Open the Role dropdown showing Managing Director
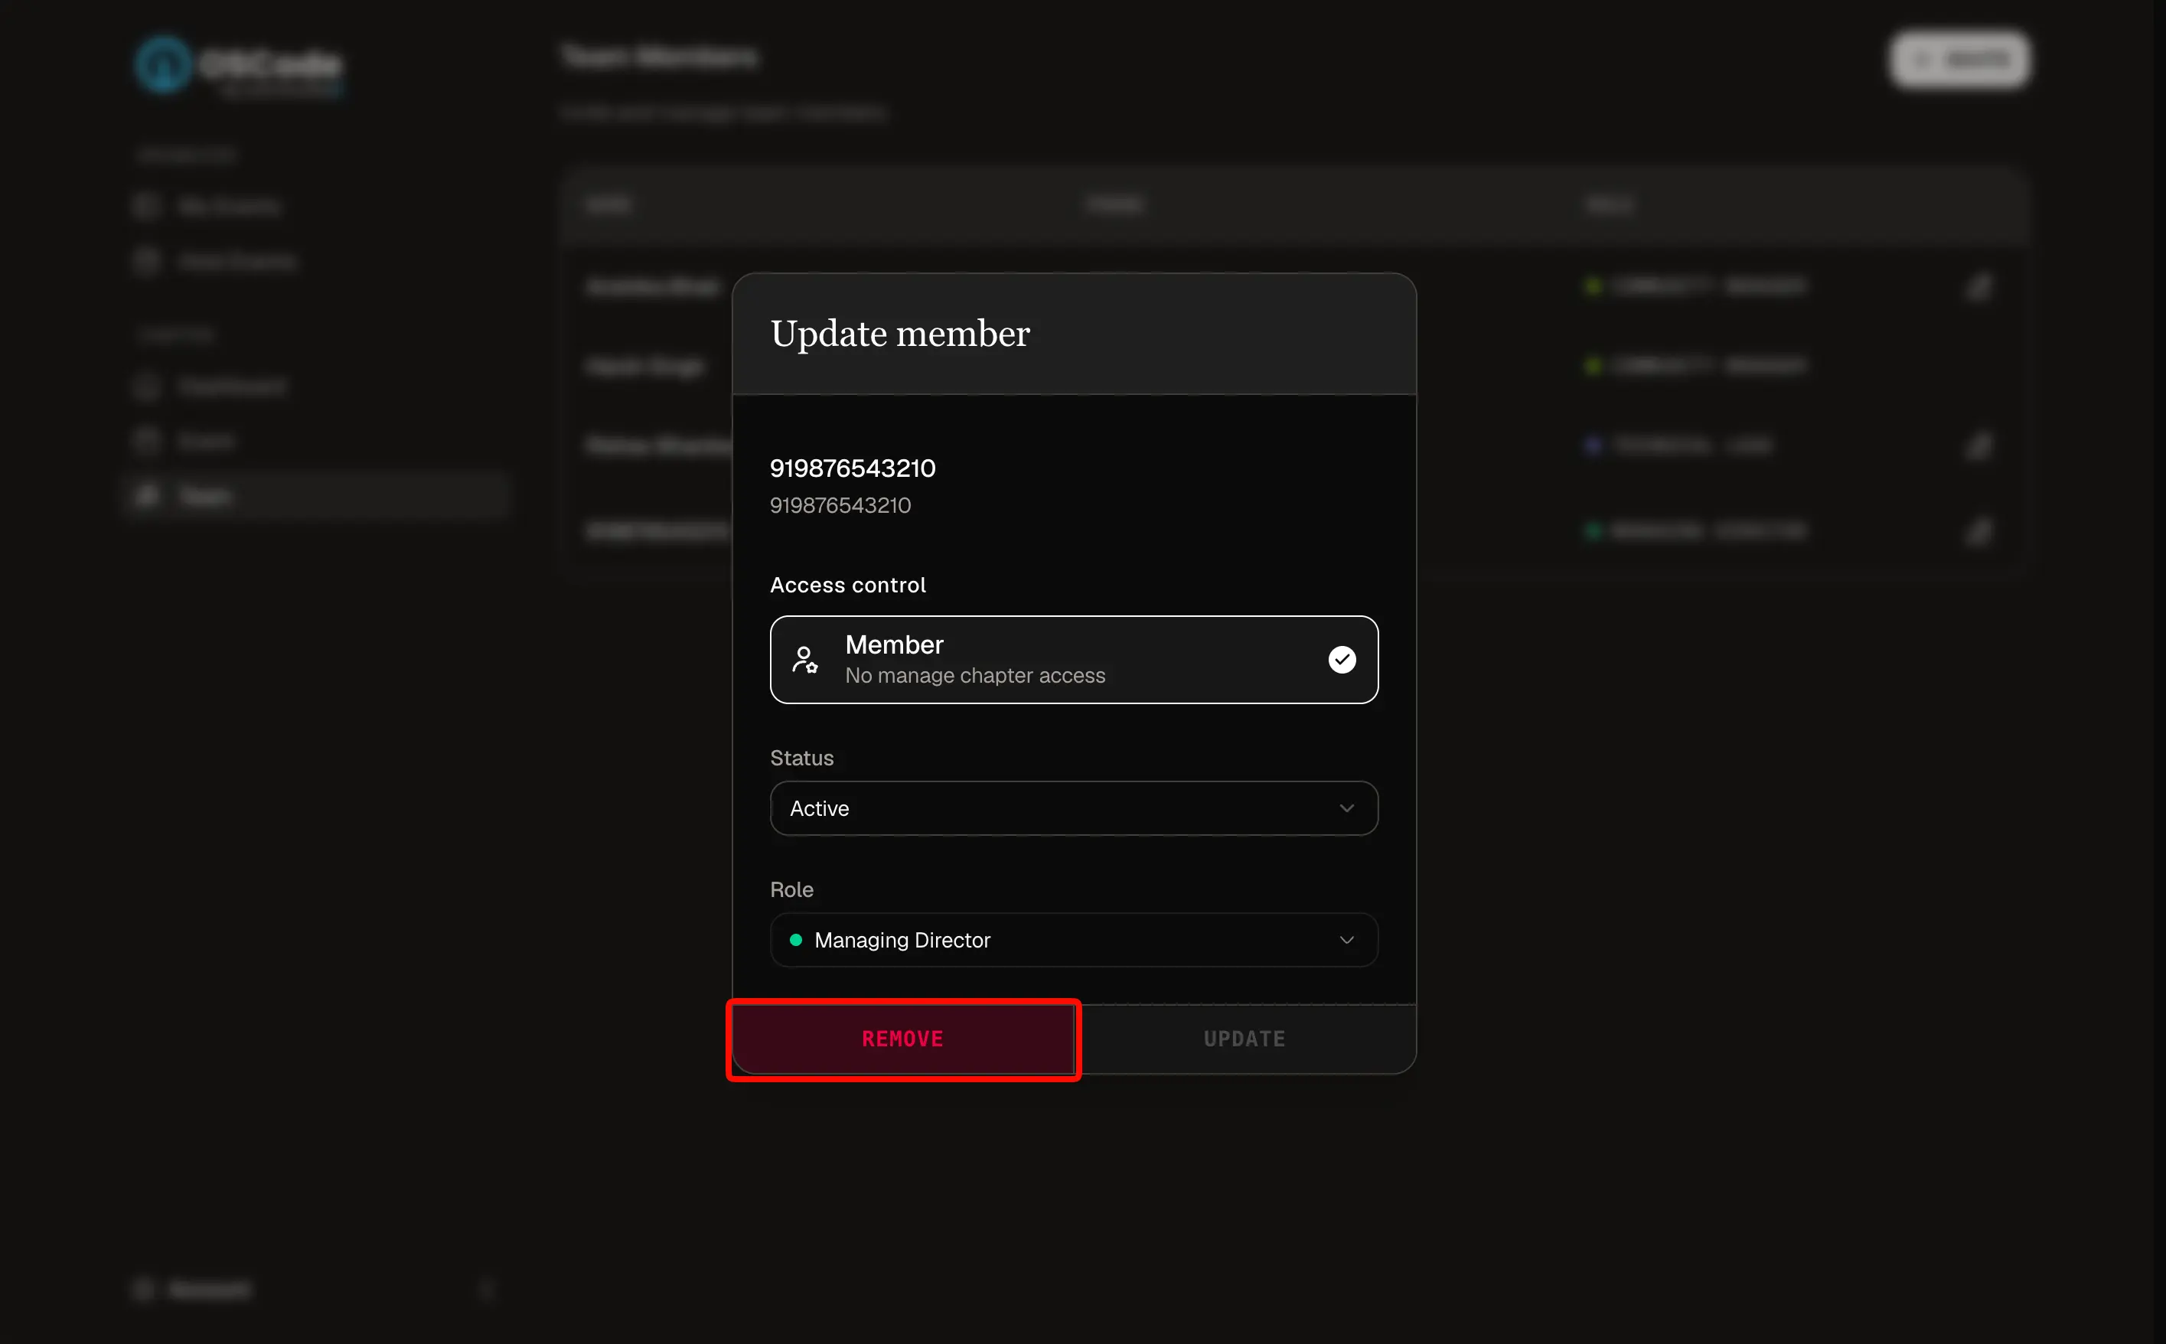This screenshot has width=2166, height=1344. click(x=1074, y=940)
